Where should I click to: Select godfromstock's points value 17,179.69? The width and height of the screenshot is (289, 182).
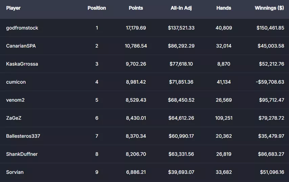pyautogui.click(x=136, y=28)
